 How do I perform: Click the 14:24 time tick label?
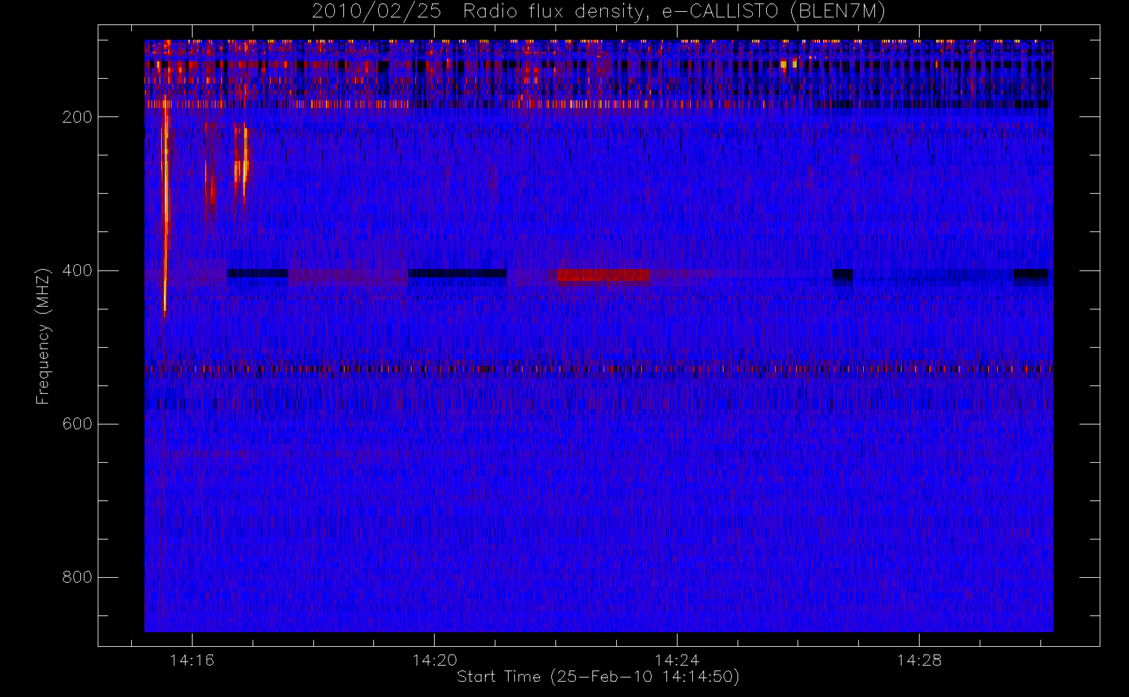click(676, 660)
